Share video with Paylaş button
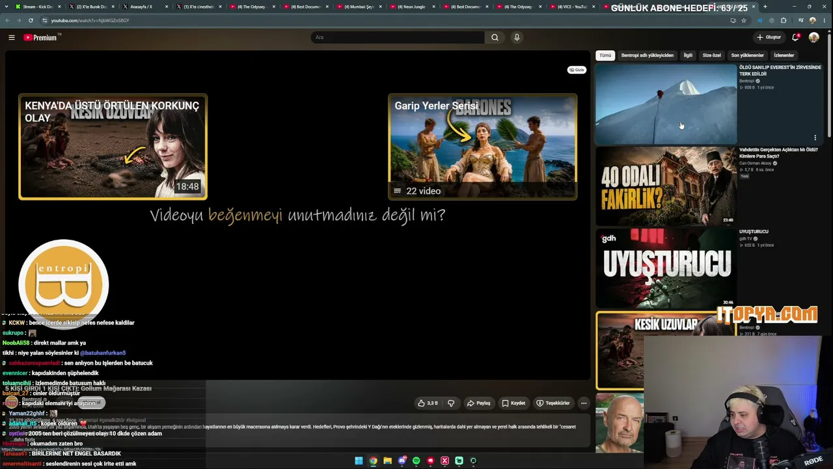Image resolution: width=833 pixels, height=469 pixels. (x=478, y=403)
